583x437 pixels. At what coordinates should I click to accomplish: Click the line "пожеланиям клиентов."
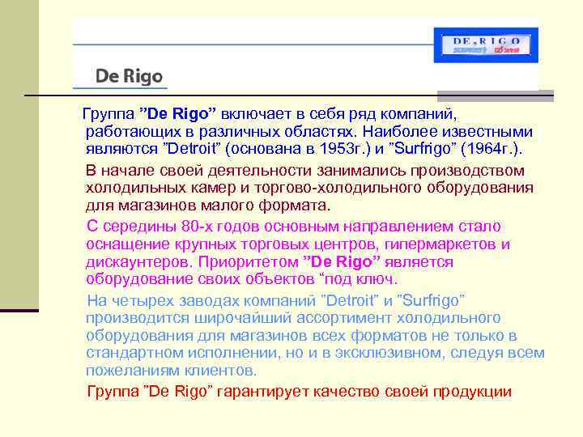(x=171, y=371)
